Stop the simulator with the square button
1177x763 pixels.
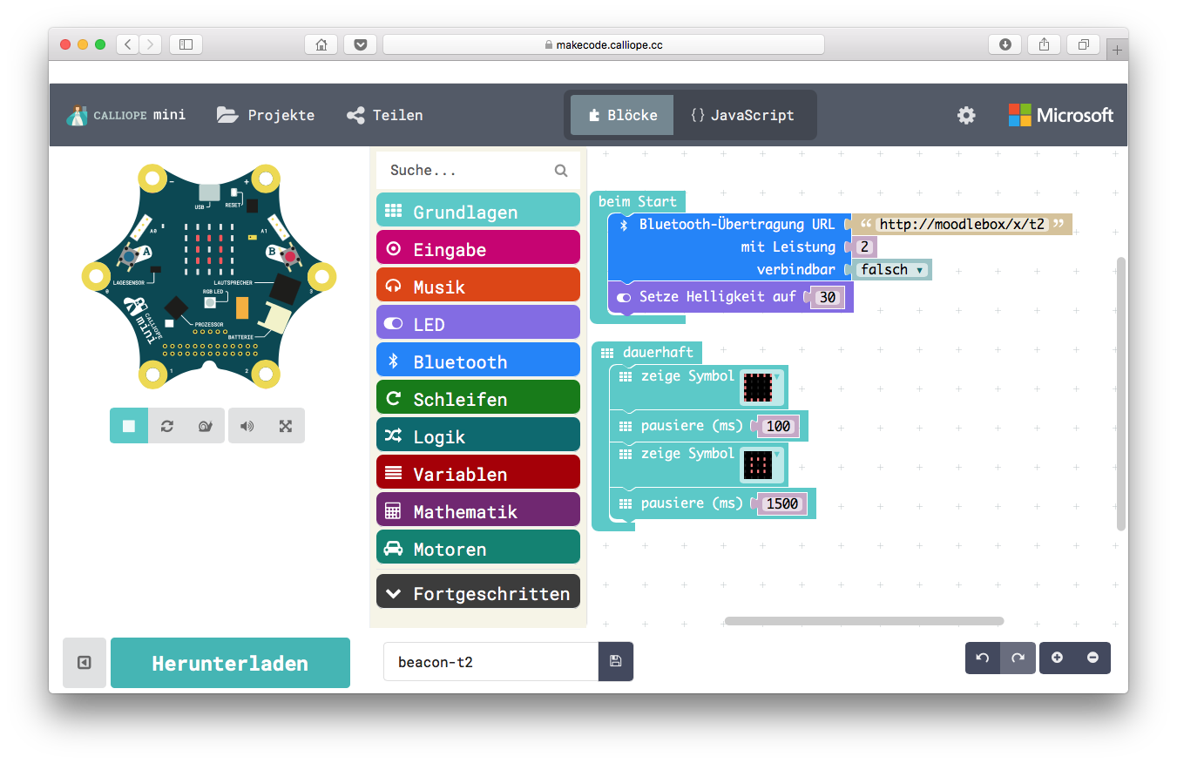coord(128,425)
